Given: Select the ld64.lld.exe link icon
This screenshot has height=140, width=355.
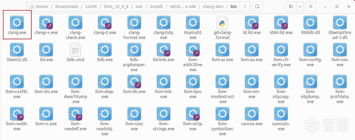Looking at the screenshot, I should click(281, 22).
